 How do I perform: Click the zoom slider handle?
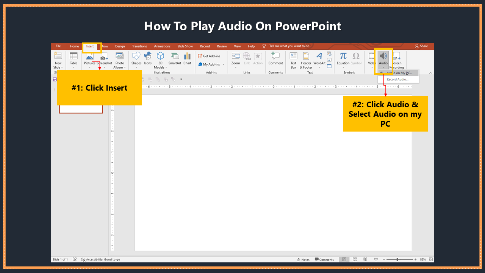(x=397, y=259)
